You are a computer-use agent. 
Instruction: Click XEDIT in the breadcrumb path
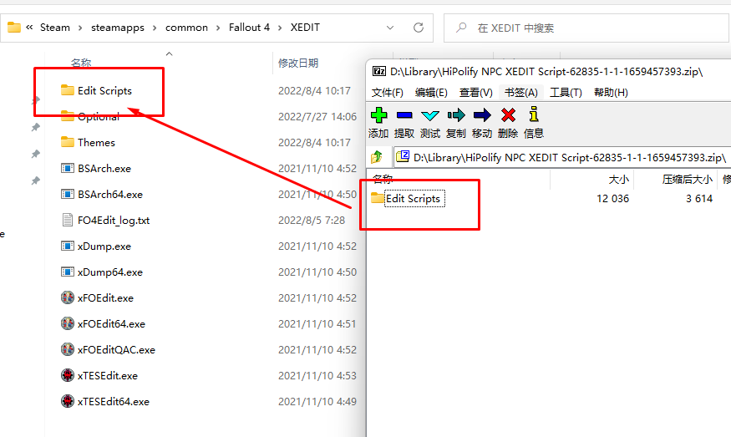(306, 28)
